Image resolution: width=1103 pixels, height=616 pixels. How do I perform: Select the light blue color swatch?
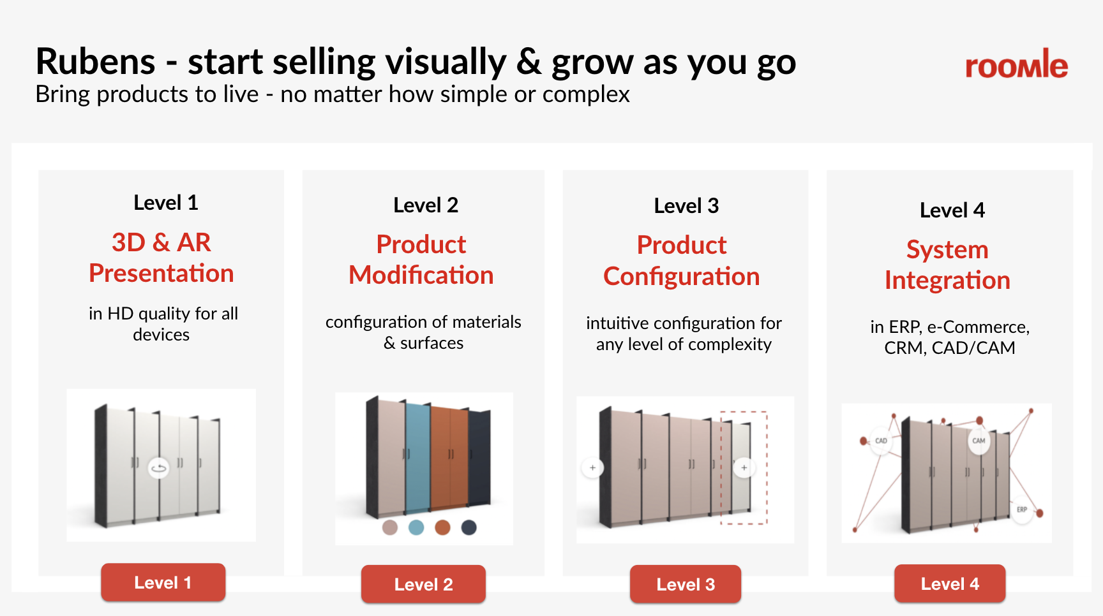[416, 527]
